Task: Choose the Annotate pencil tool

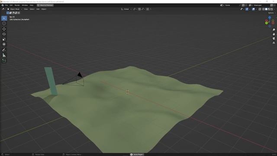Action: click(4, 50)
